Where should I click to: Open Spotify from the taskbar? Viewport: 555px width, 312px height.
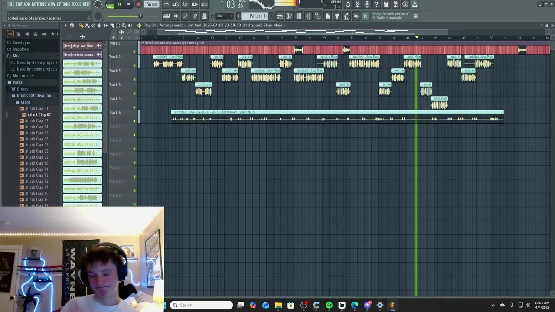329,305
